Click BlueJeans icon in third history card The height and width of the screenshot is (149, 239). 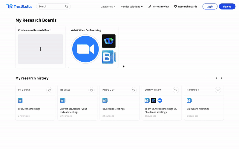(105, 101)
